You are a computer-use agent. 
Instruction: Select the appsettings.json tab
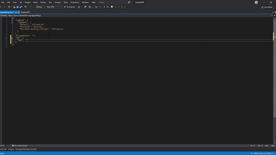click(x=7, y=12)
